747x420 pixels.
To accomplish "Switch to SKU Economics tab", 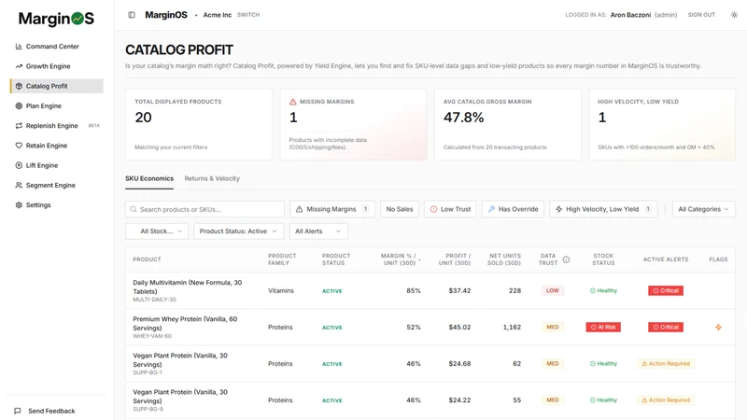I will coord(149,178).
